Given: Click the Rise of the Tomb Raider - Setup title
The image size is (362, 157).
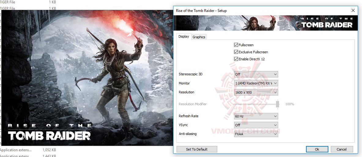Looking at the screenshot, I should pos(201,11).
